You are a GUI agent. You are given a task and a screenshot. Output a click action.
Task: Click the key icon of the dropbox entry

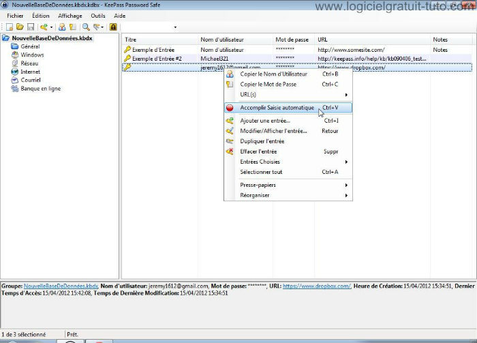[x=127, y=68]
